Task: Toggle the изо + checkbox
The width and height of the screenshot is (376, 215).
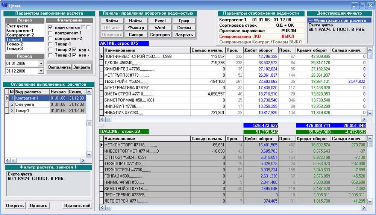Action: click(74, 50)
